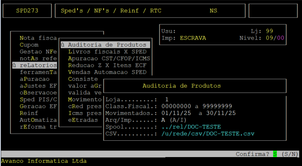Select 'Cupom' in the left menu
The height and width of the screenshot is (166, 302).
pos(29,45)
